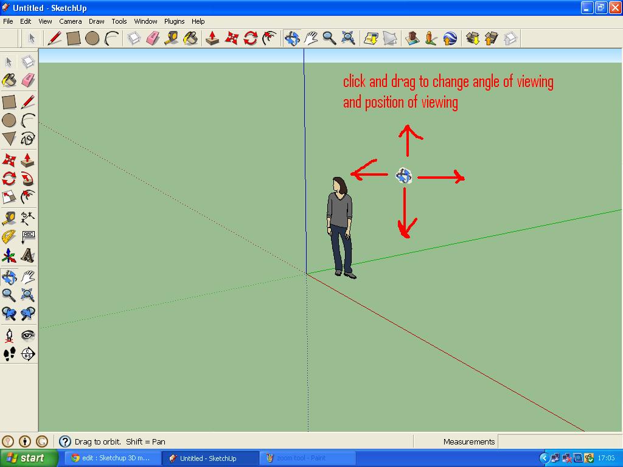Screen dimensions: 623x467
Task: Select the Orbit tool in the toolbar
Action: point(291,38)
